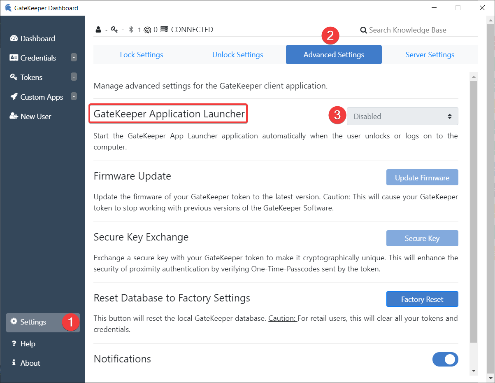The image size is (495, 383).
Task: Click the Help question mark icon
Action: 14,343
